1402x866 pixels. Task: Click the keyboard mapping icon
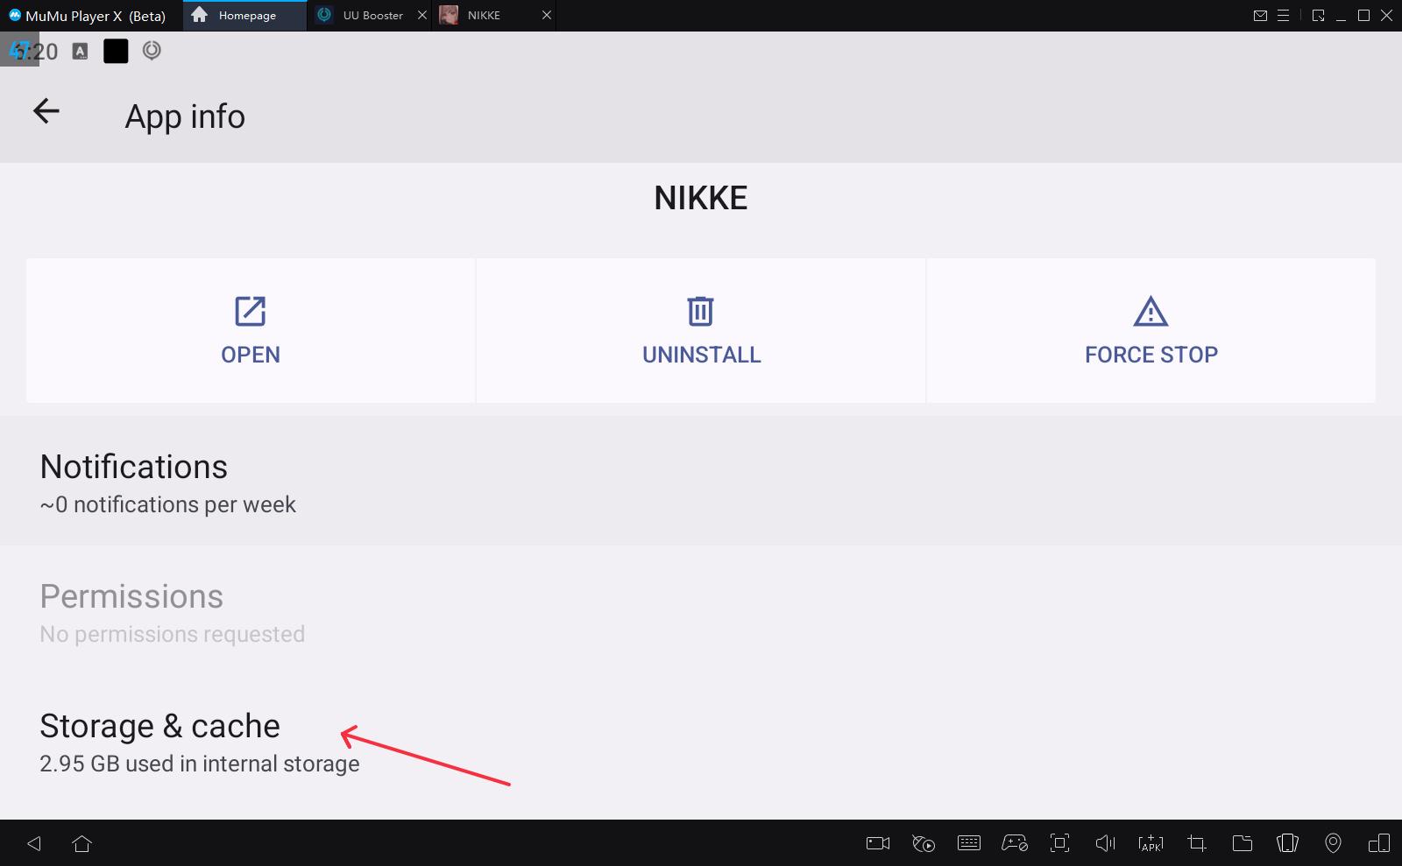(969, 843)
